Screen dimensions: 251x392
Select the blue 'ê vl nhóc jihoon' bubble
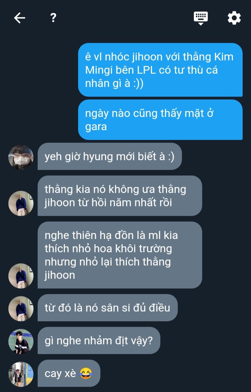point(160,70)
